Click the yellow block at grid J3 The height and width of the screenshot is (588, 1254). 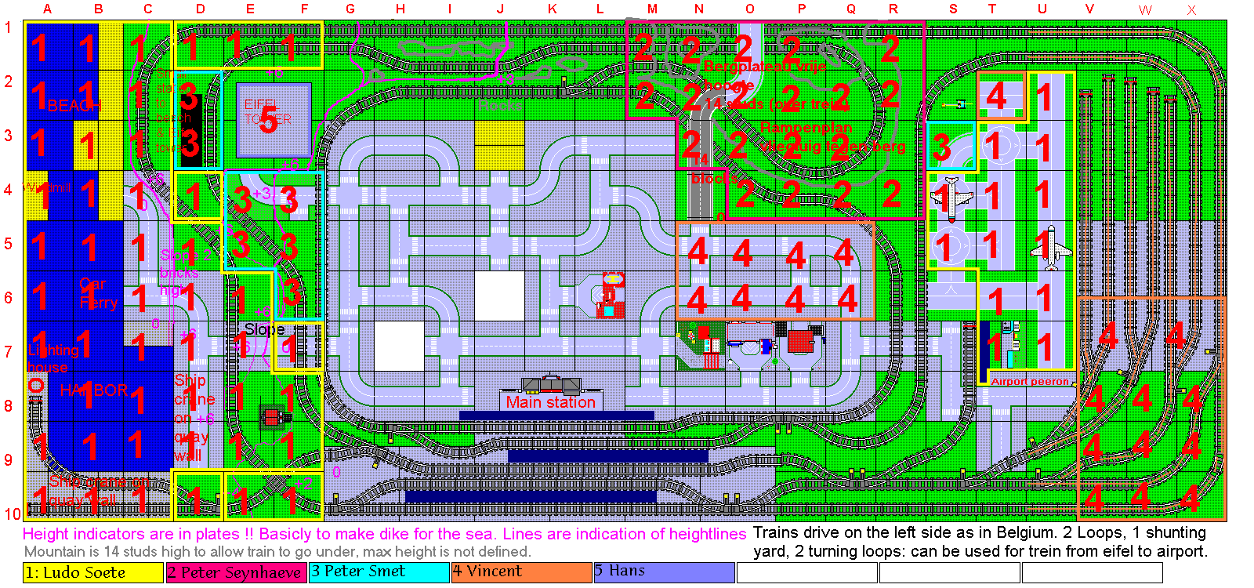[x=499, y=144]
